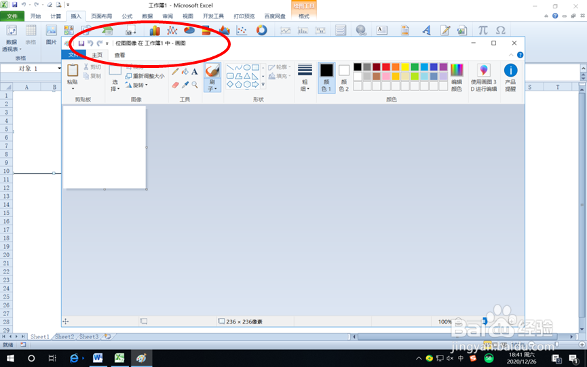Select the Eraser tool in Paint
Screen dimensions: 587x367
(175, 85)
